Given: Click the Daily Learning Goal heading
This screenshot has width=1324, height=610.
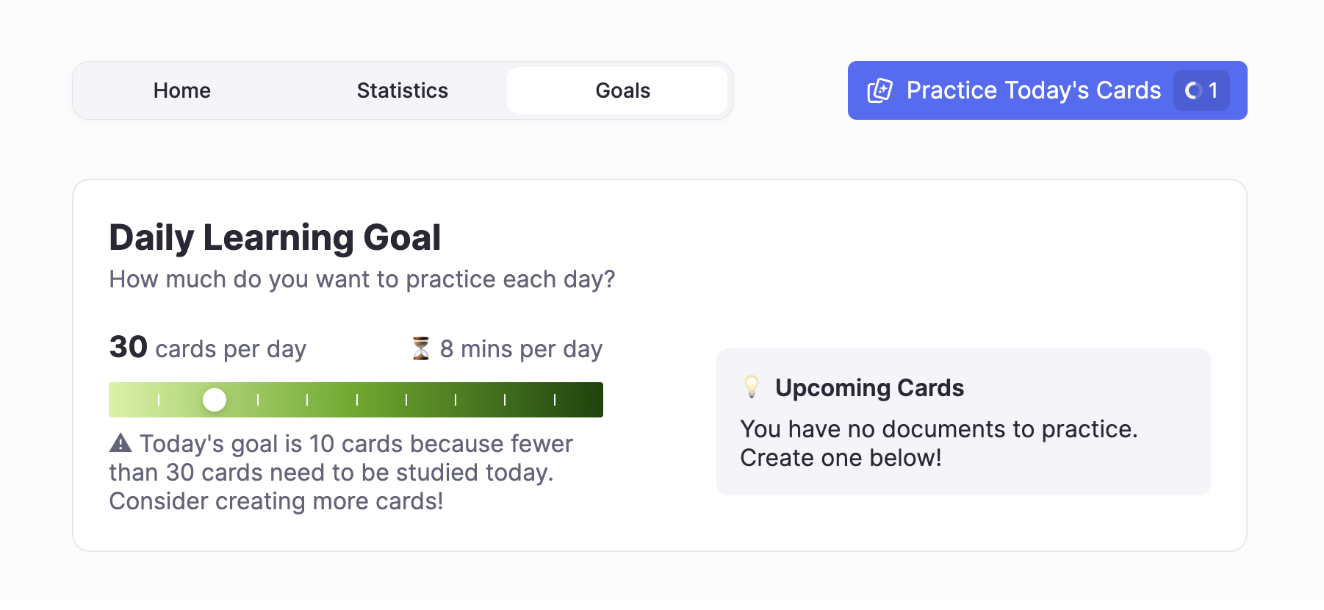Looking at the screenshot, I should pos(275,237).
